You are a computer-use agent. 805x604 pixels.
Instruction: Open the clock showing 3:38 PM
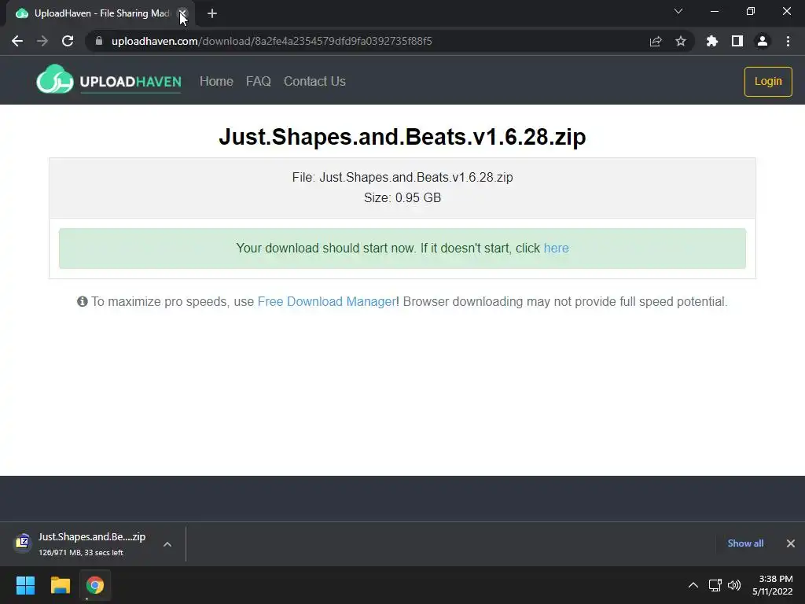coord(773,585)
